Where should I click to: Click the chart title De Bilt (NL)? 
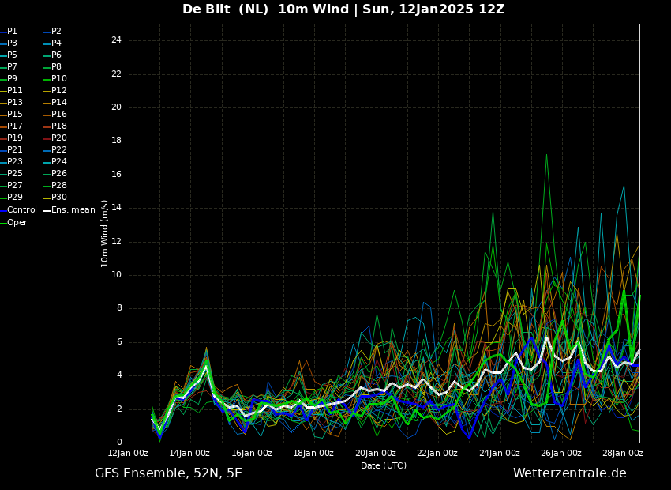click(x=226, y=9)
